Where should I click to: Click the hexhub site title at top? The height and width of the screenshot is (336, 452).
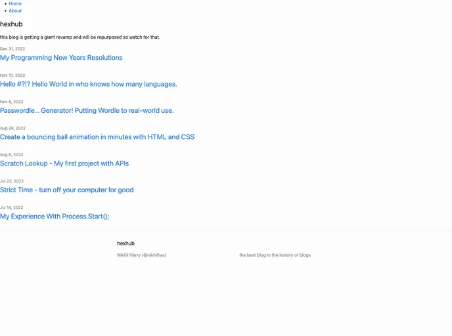pyautogui.click(x=11, y=24)
